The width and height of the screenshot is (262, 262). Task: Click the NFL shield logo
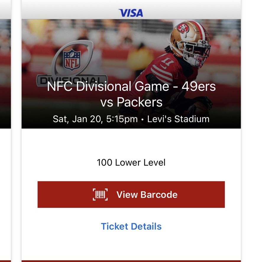coord(72,60)
